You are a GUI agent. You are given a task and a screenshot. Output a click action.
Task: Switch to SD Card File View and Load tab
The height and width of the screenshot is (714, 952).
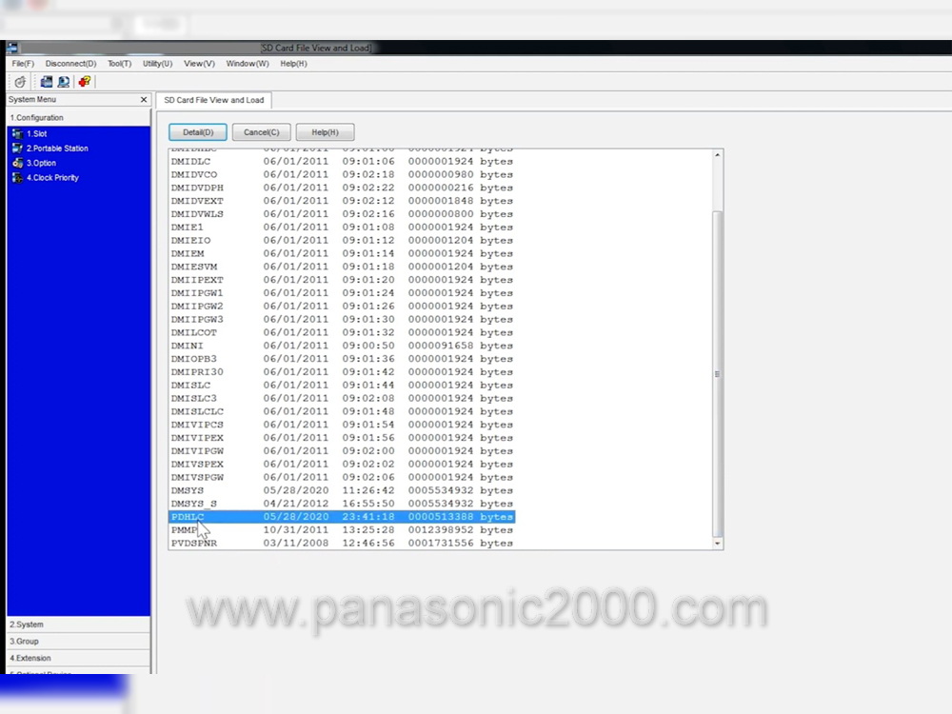pyautogui.click(x=213, y=100)
